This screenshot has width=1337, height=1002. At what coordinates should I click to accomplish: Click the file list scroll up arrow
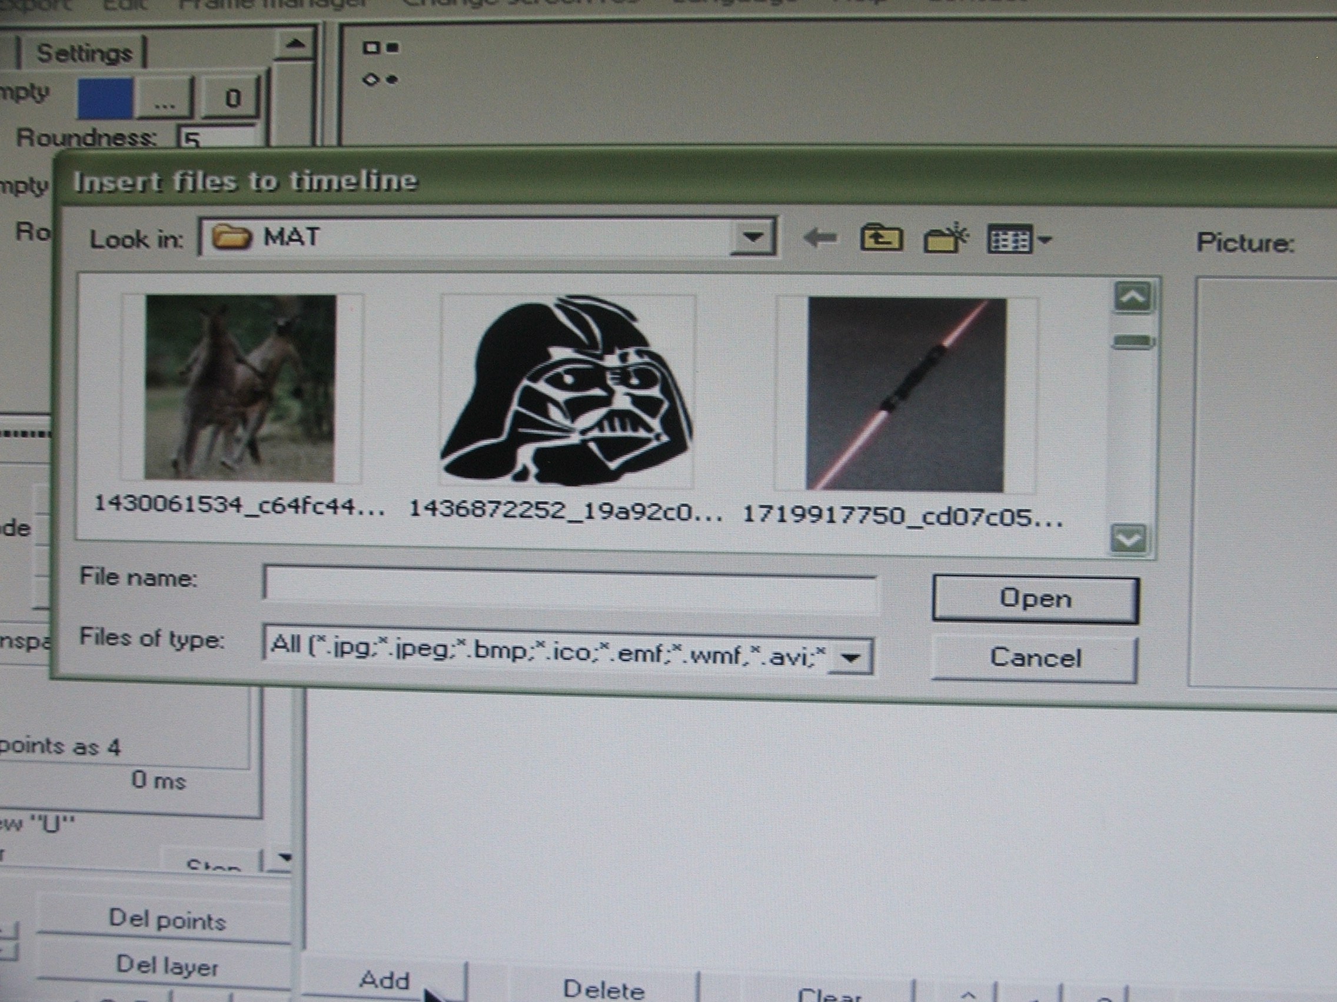1133,297
